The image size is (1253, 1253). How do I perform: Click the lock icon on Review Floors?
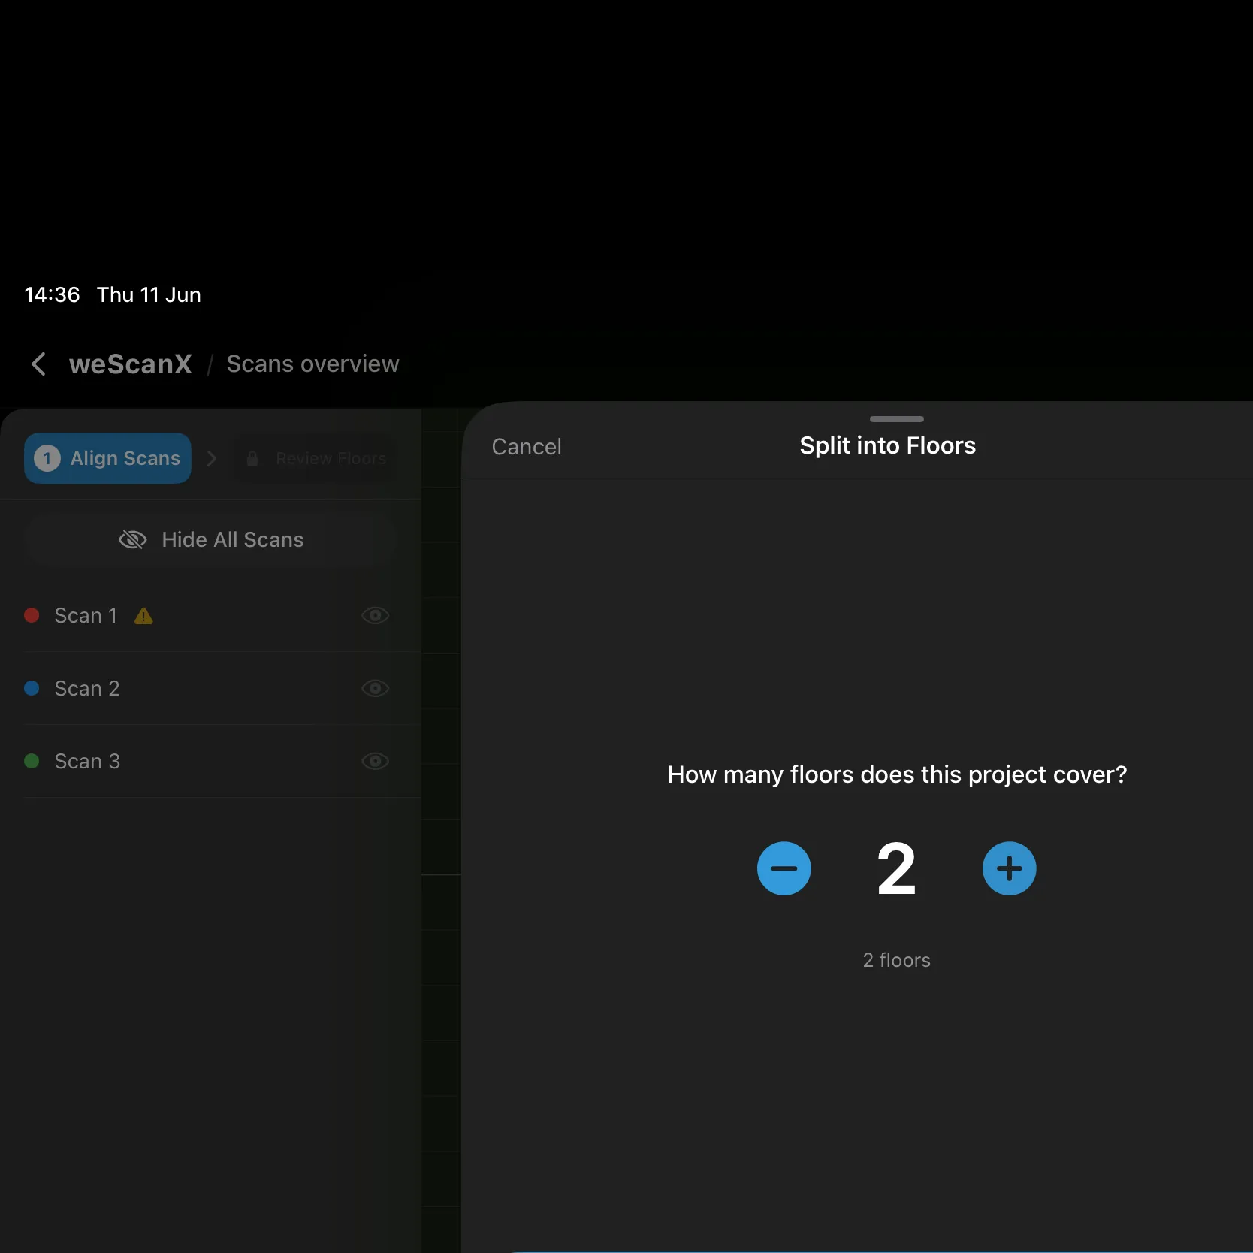pyautogui.click(x=252, y=458)
